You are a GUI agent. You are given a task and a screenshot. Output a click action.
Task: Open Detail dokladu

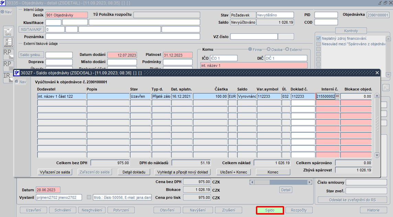coord(134,172)
